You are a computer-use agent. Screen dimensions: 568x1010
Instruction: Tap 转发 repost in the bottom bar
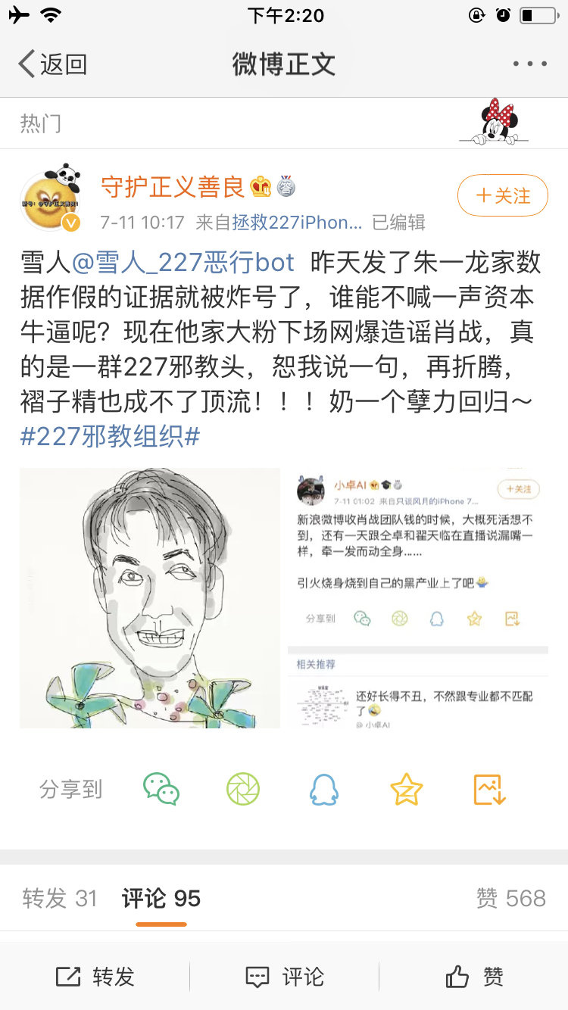(95, 977)
